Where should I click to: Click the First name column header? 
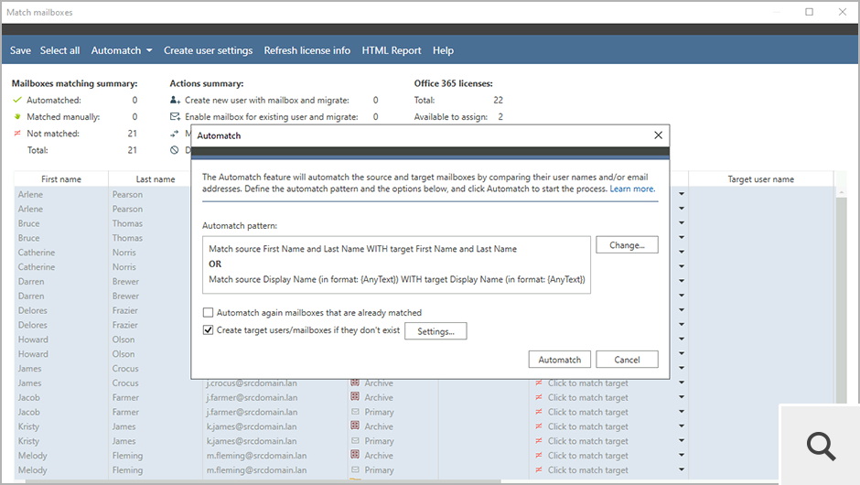pyautogui.click(x=61, y=179)
